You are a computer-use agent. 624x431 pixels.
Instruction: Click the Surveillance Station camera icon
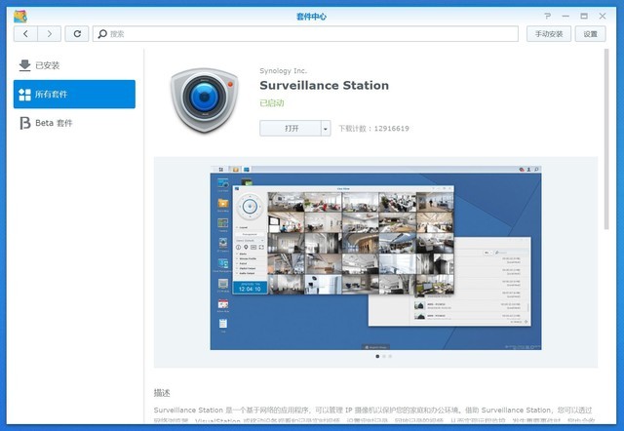click(204, 99)
